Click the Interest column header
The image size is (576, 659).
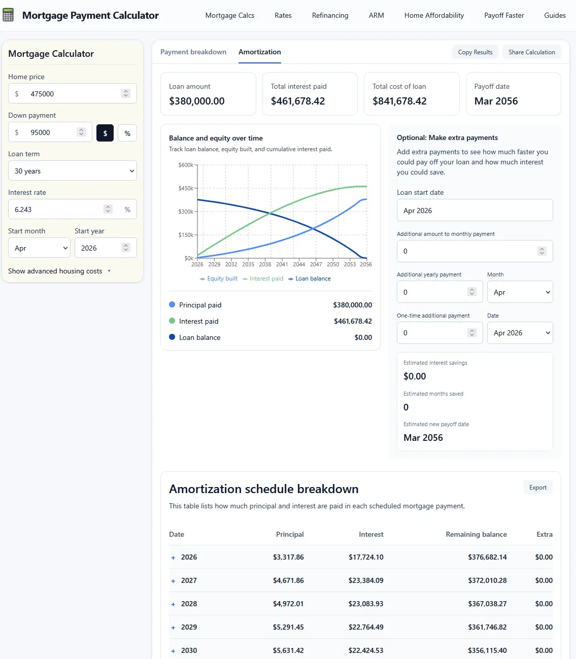point(371,534)
